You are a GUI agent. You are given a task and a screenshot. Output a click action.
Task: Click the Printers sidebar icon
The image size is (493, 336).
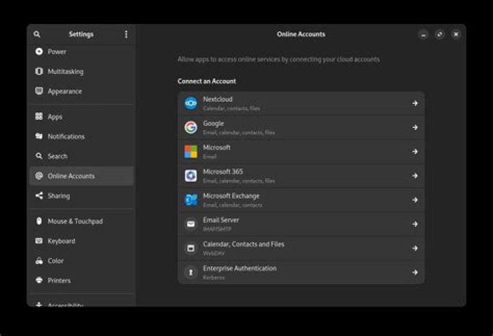(x=39, y=280)
